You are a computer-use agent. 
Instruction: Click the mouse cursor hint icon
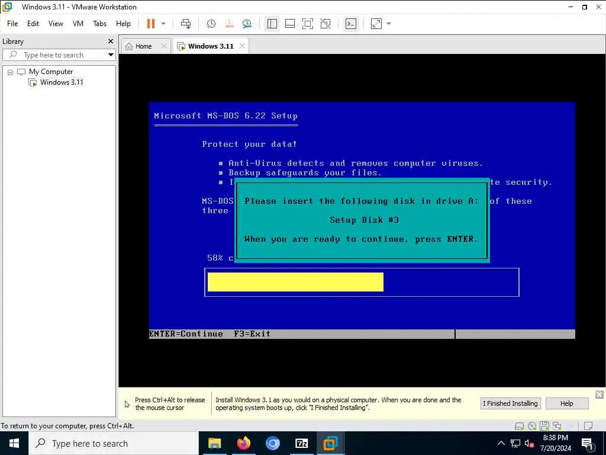(127, 404)
